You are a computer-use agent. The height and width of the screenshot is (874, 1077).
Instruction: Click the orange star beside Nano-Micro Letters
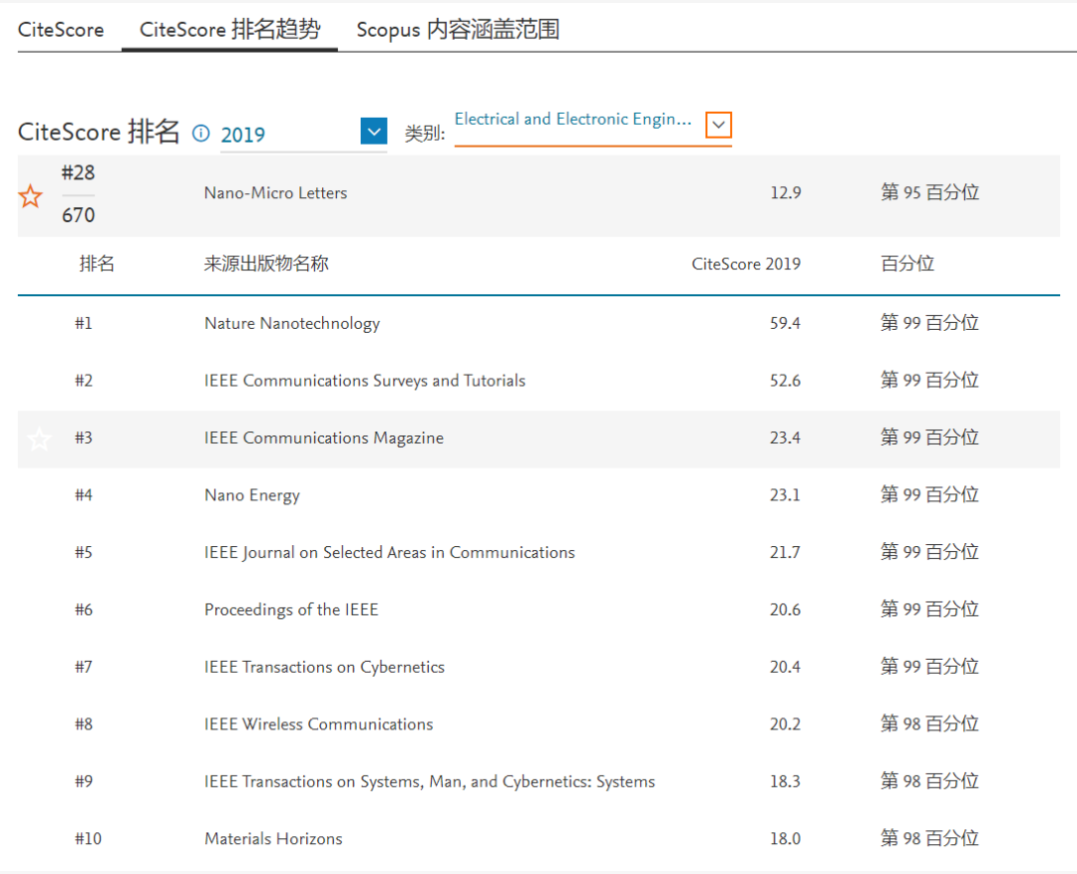tap(30, 196)
